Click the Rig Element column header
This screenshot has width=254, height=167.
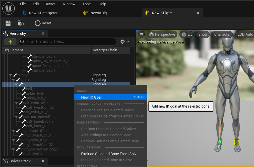coord(47,50)
